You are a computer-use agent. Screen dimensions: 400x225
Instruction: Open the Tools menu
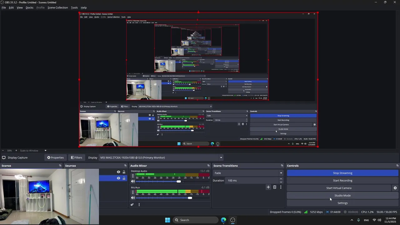74,7
